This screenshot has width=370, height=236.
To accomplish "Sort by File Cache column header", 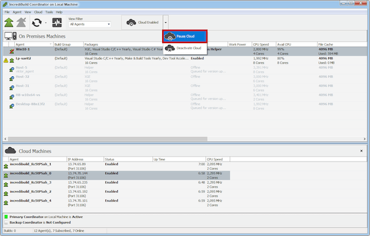I will tap(342, 44).
